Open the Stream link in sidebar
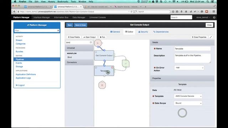 19,40
